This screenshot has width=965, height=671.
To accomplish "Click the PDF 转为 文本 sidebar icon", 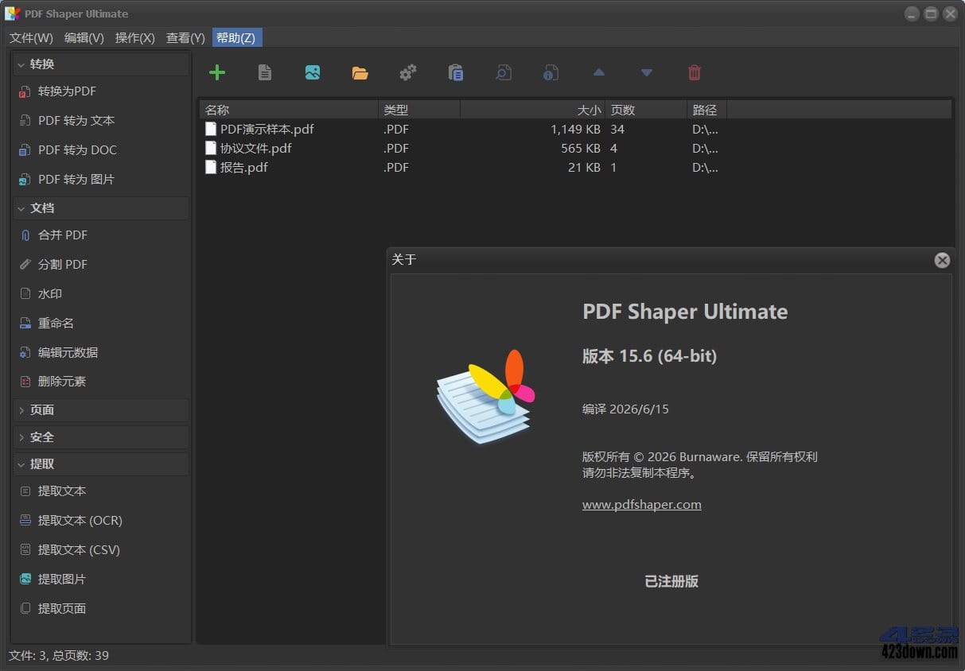I will (25, 121).
